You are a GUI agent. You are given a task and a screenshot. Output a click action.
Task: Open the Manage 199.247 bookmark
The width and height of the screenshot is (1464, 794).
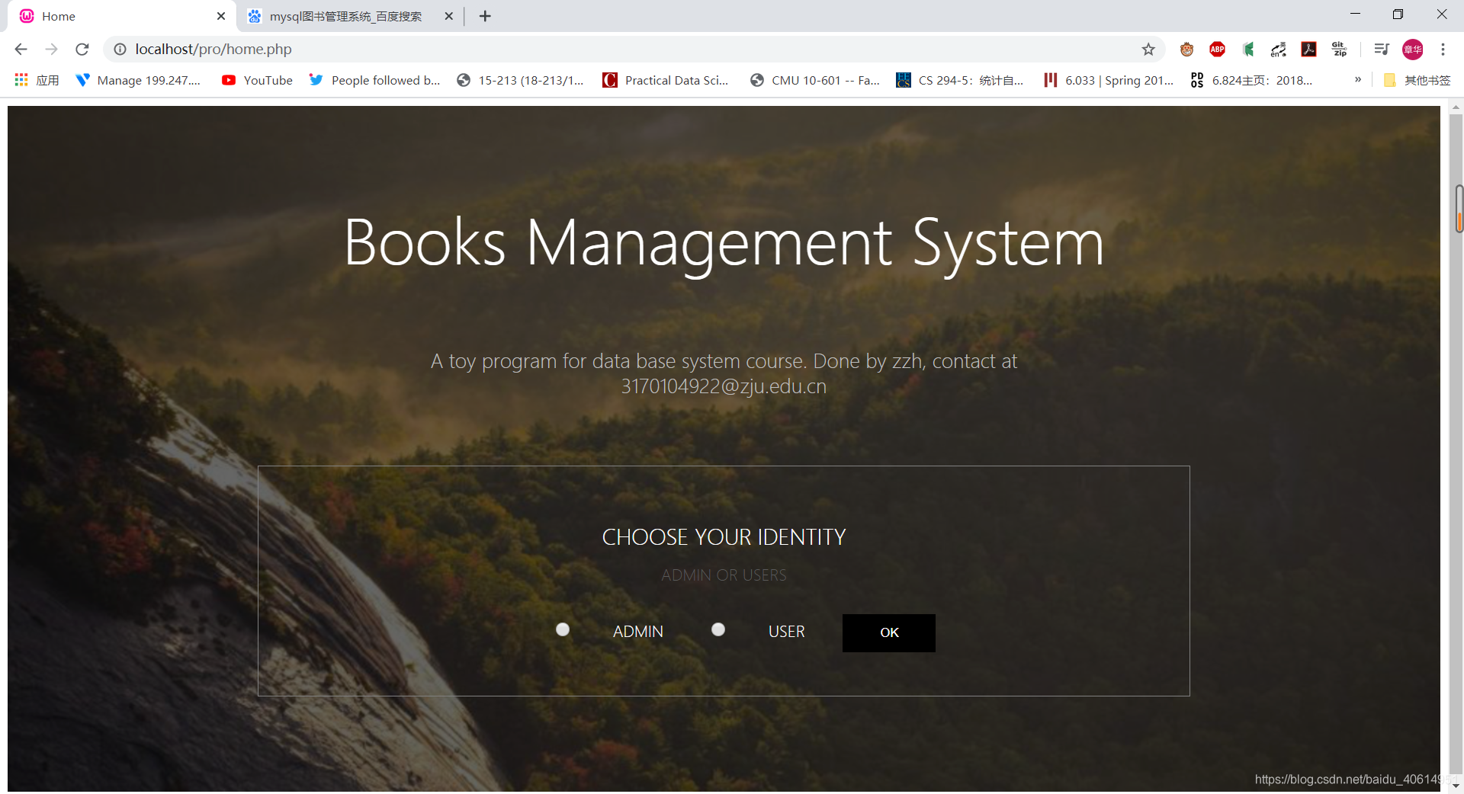pos(138,80)
